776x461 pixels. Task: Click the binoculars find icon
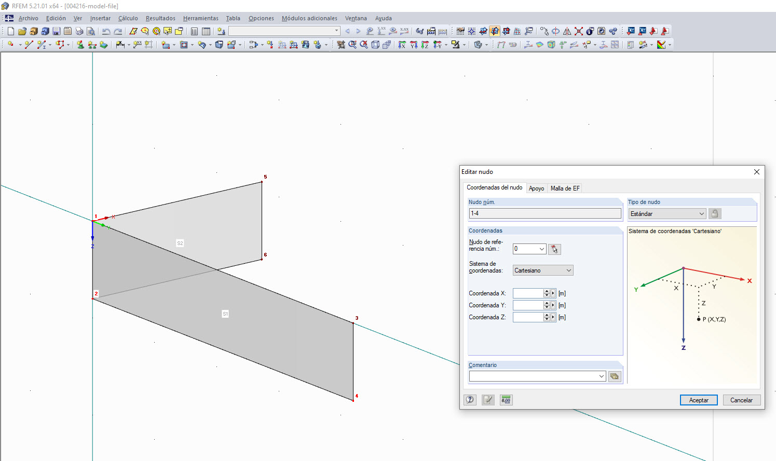pos(420,31)
